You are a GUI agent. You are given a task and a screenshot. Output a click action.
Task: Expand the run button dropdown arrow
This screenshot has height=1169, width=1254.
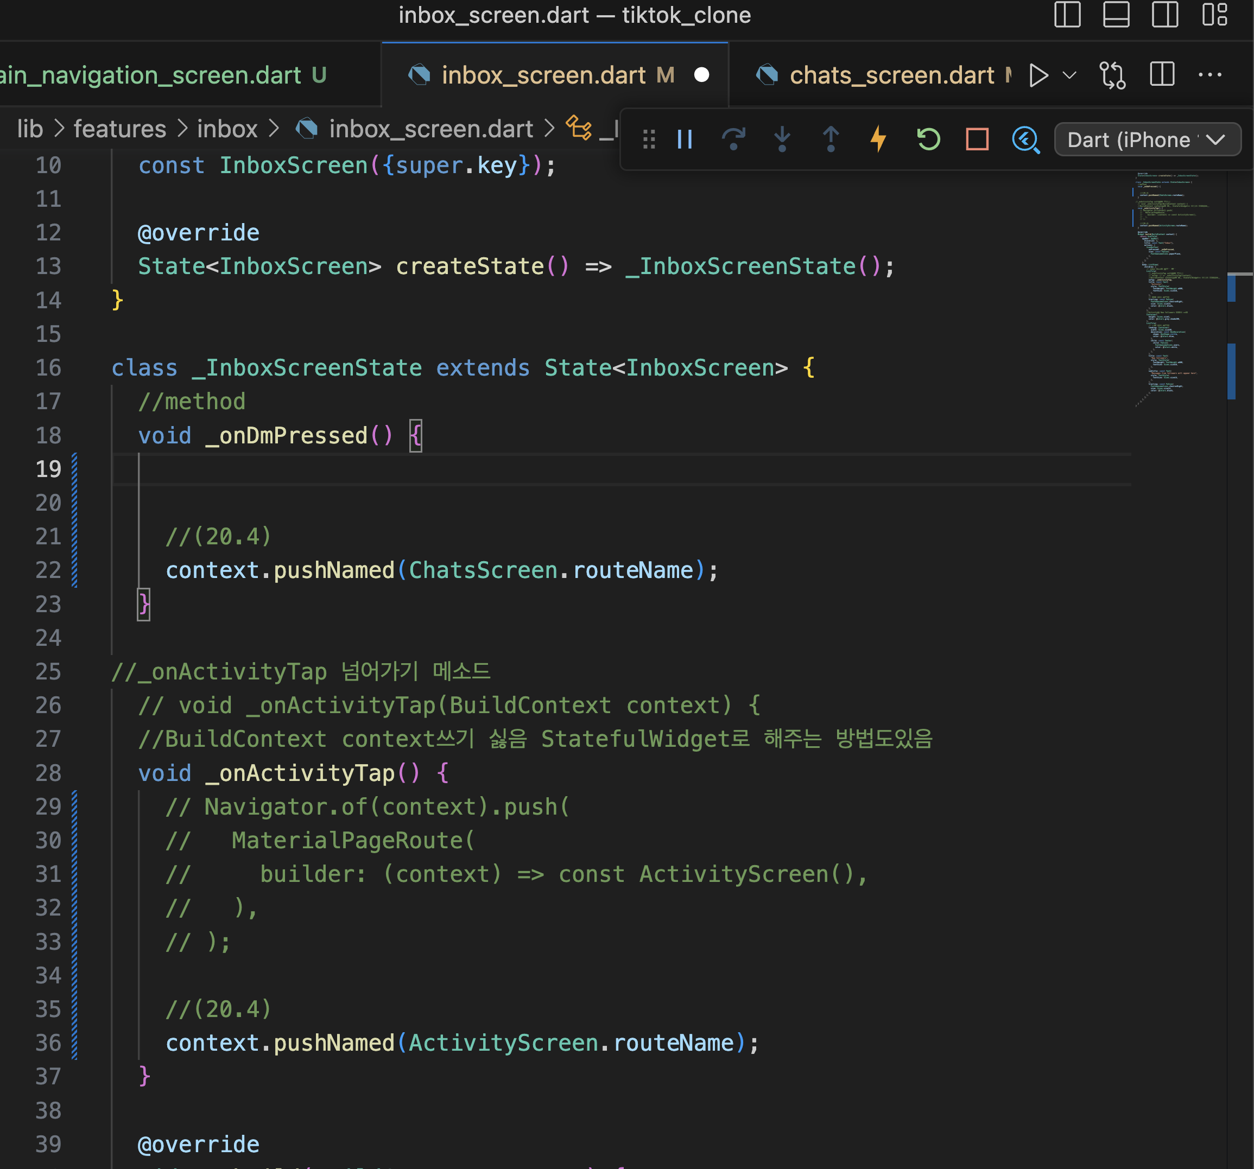[x=1069, y=75]
